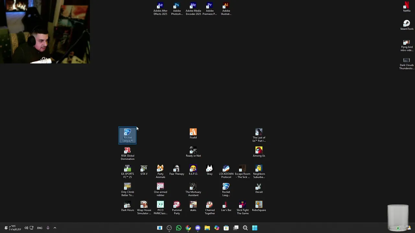Select the Stick Fight The Game icon
This screenshot has width=415, height=233.
coord(243,208)
